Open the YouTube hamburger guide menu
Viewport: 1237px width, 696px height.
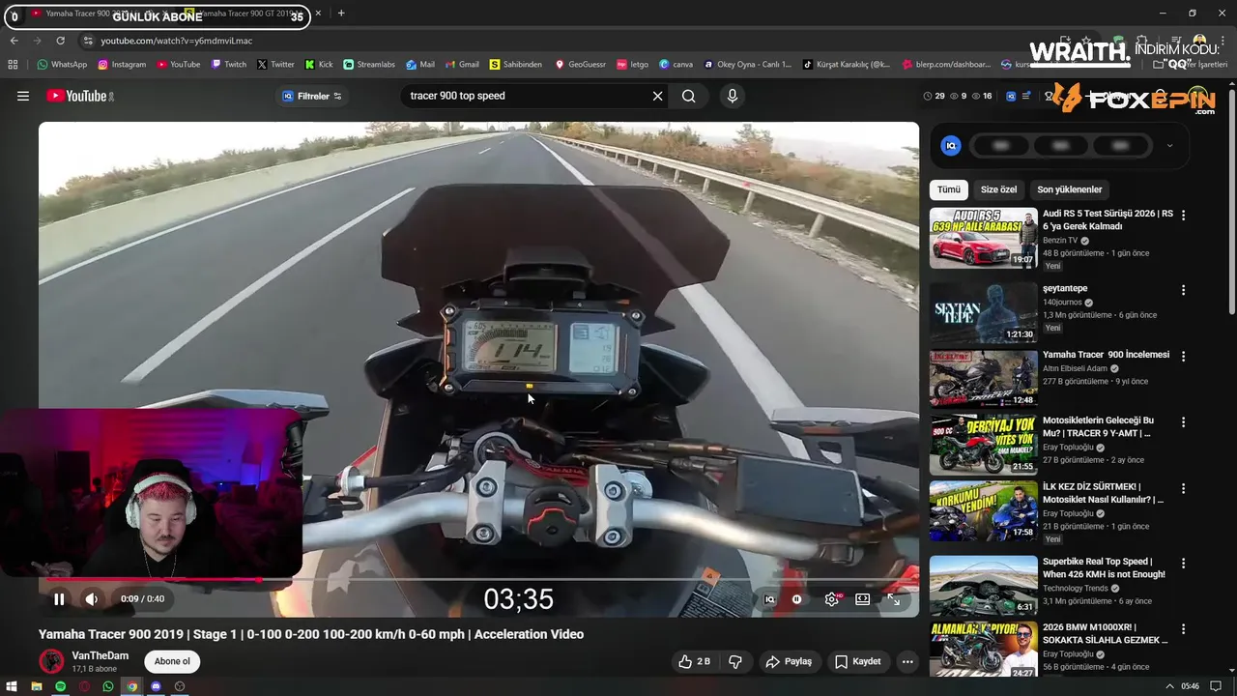23,96
